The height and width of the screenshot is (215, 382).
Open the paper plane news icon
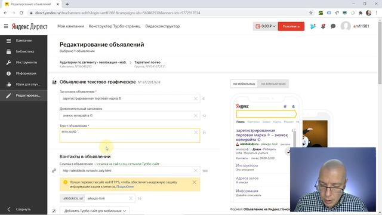coord(313,26)
